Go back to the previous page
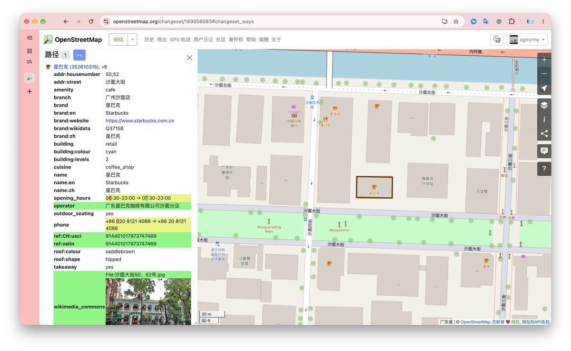The image size is (571, 351). (x=66, y=21)
